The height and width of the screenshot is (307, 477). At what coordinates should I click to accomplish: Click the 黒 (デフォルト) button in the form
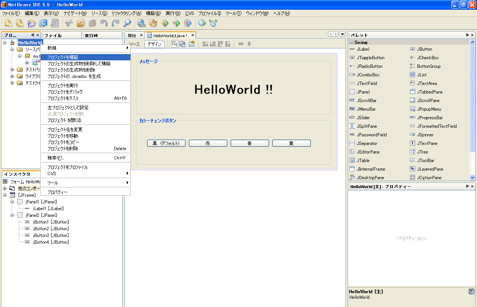[166, 143]
